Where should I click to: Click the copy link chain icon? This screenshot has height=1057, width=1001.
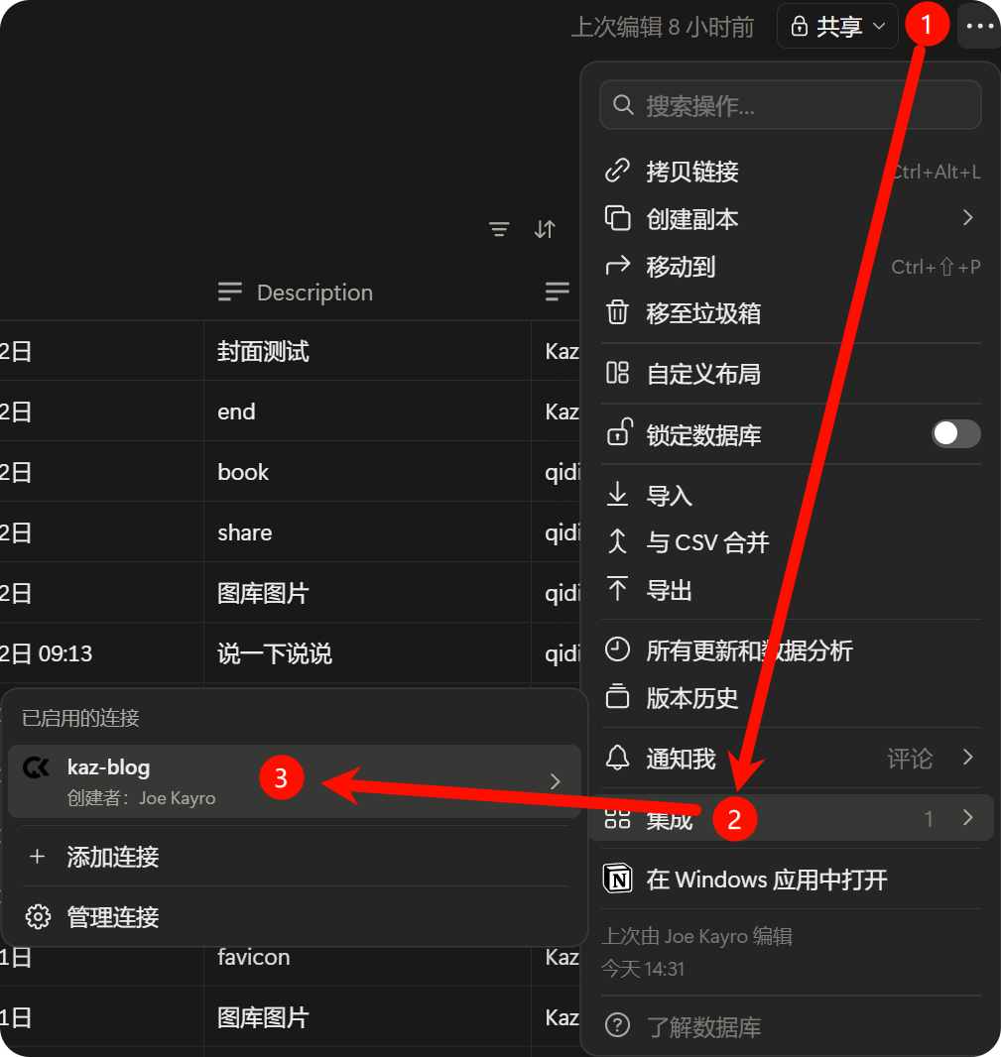[617, 171]
